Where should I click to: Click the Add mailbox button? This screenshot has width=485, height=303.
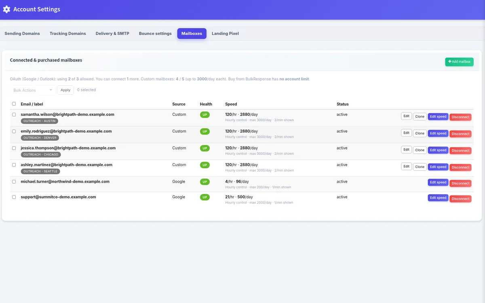point(459,62)
